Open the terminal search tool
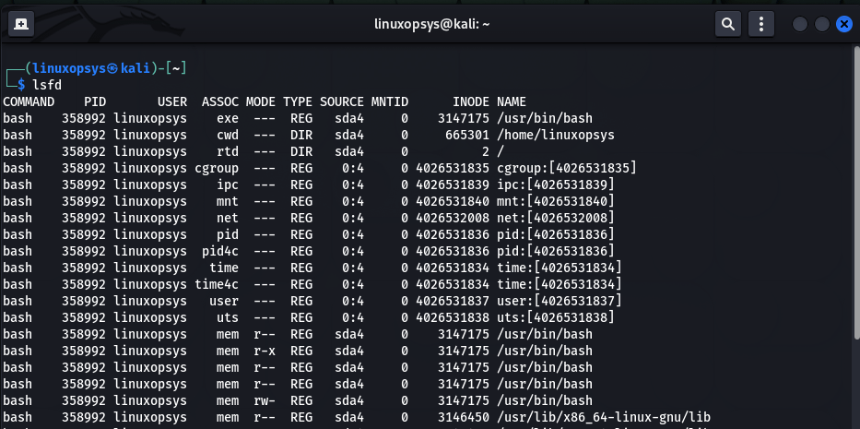 (x=728, y=24)
